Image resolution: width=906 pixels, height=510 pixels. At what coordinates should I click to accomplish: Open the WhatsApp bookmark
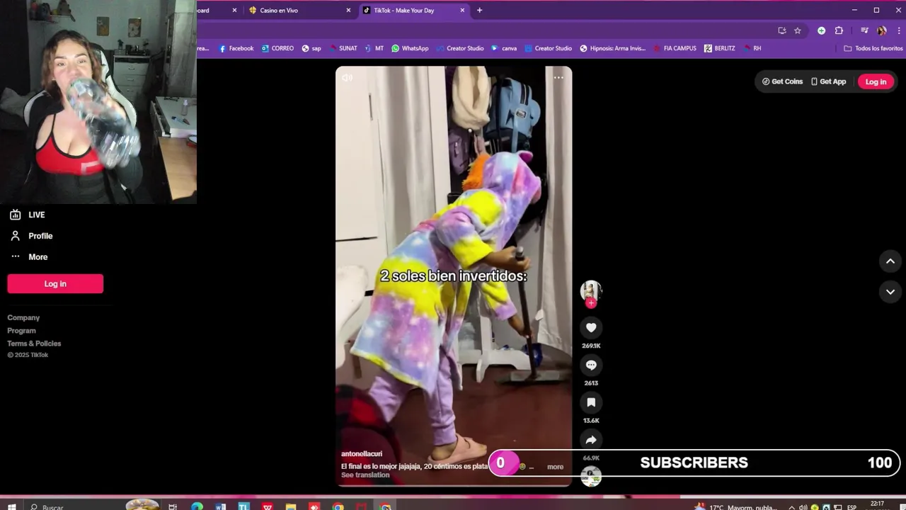tap(410, 48)
